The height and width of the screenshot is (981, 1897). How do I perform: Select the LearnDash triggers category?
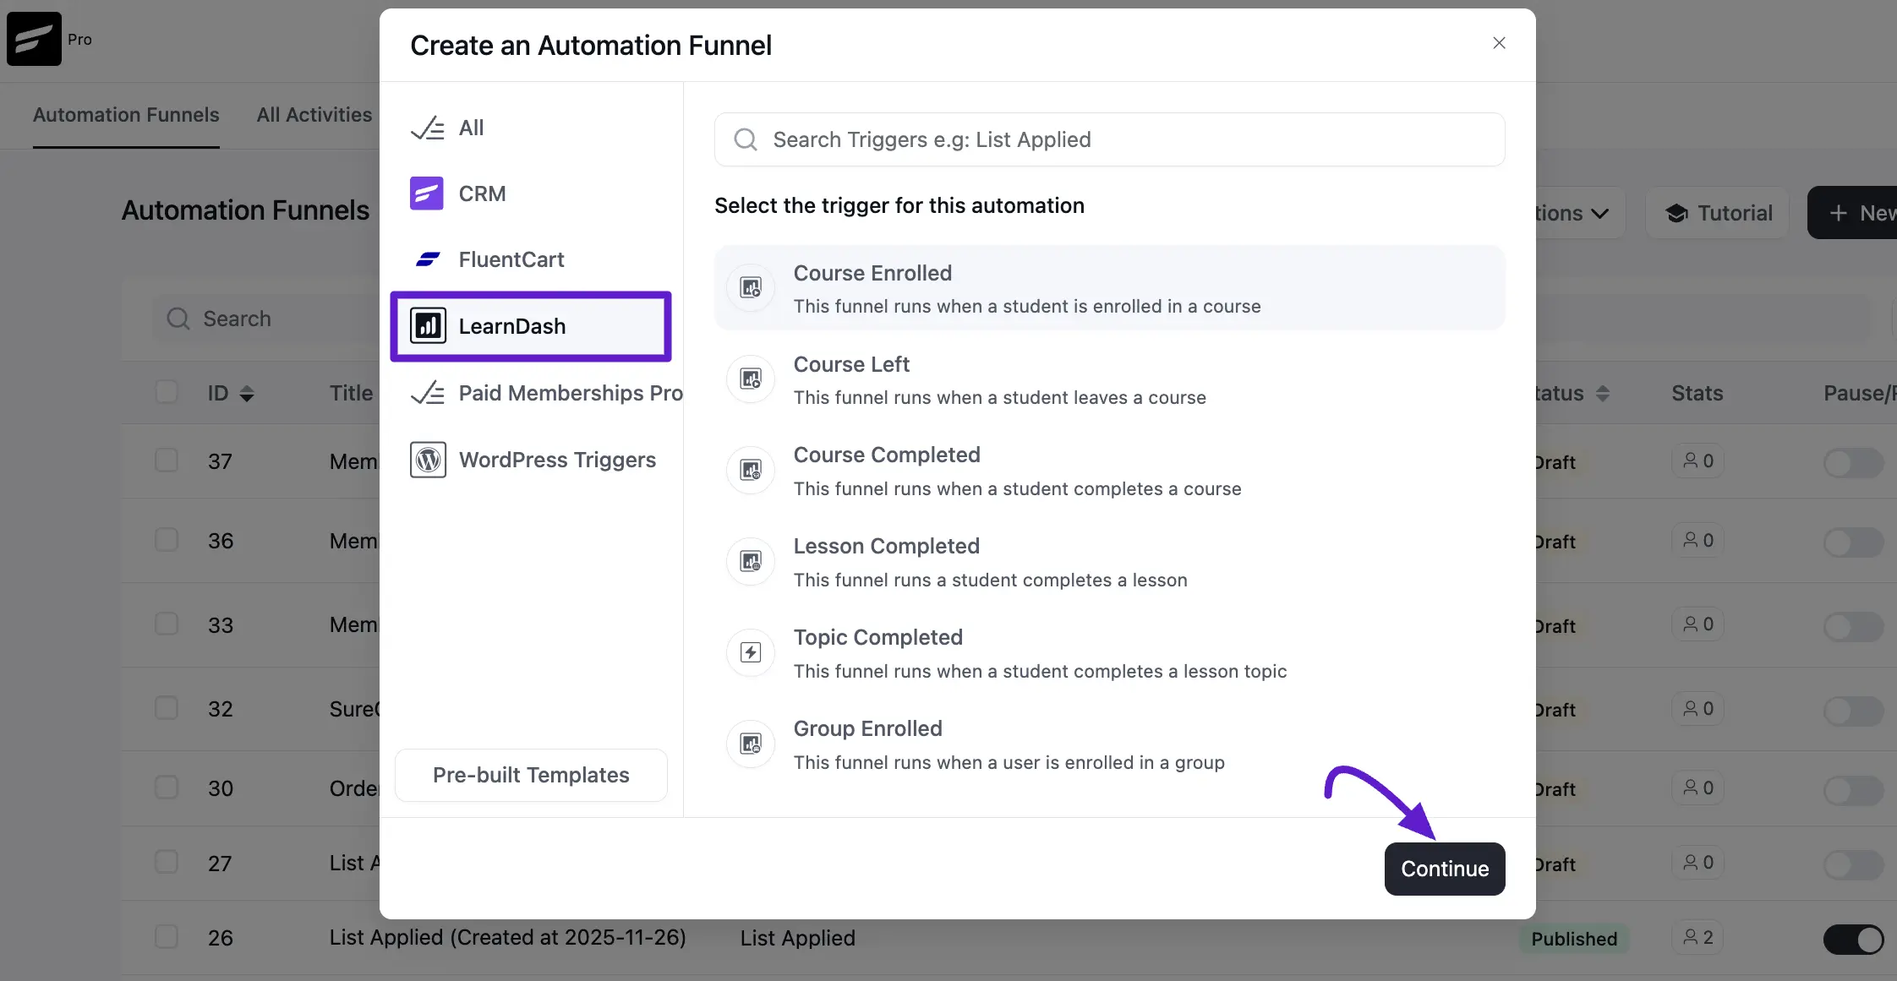(531, 326)
